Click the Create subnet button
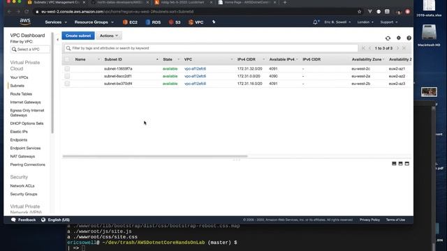The image size is (447, 251). pos(78,36)
